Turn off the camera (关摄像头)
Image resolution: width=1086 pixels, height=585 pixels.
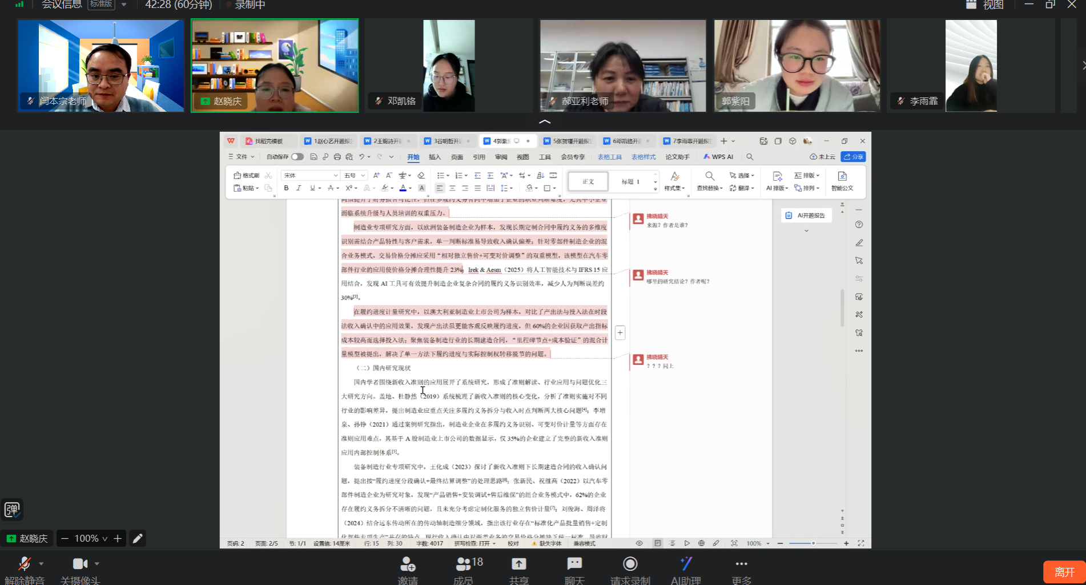pyautogui.click(x=80, y=564)
